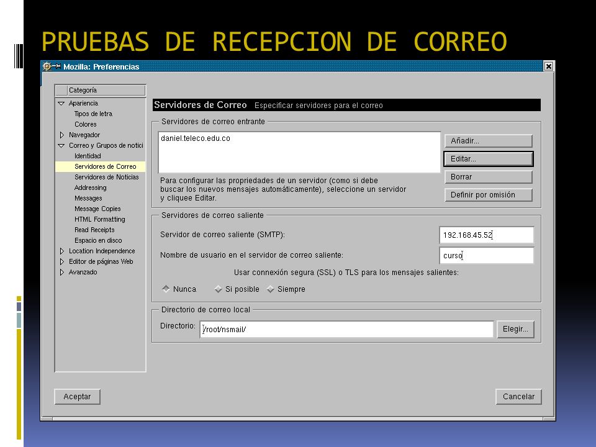
Task: Click Borrar to delete server
Action: tap(489, 177)
